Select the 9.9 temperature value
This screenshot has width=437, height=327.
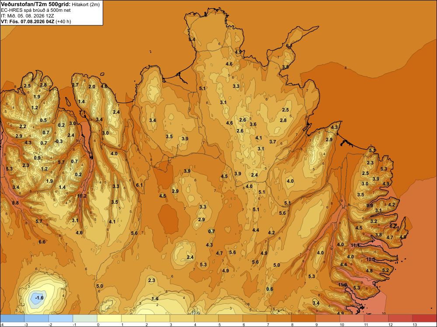[370, 205]
